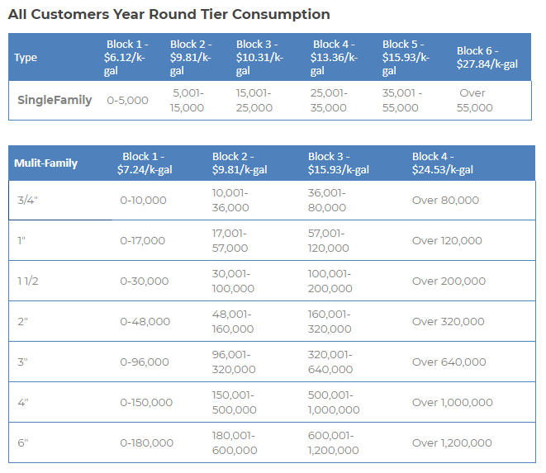
Task: Click the 'Block 3 - $10.31/k-gal' header
Action: click(259, 58)
